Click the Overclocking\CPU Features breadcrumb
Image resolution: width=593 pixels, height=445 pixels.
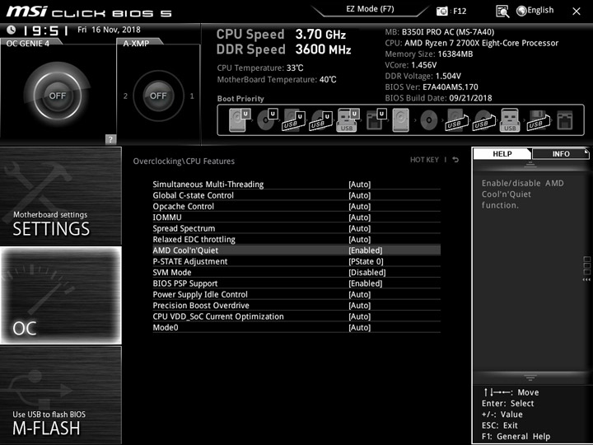(x=184, y=162)
